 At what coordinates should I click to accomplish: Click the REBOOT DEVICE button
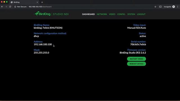coord(136,64)
